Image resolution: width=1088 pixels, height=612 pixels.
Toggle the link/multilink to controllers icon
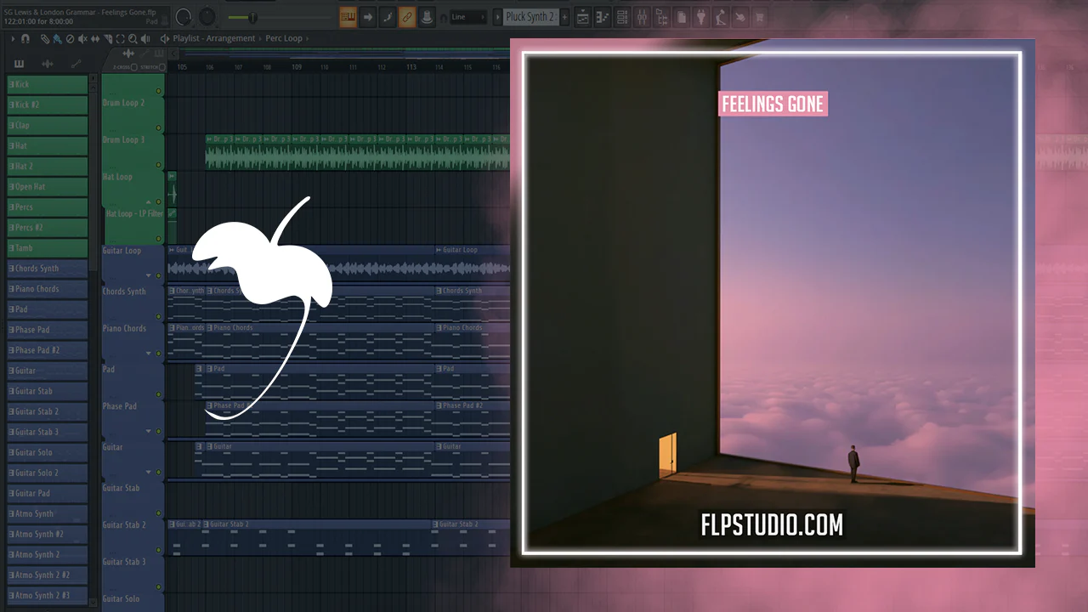[407, 17]
